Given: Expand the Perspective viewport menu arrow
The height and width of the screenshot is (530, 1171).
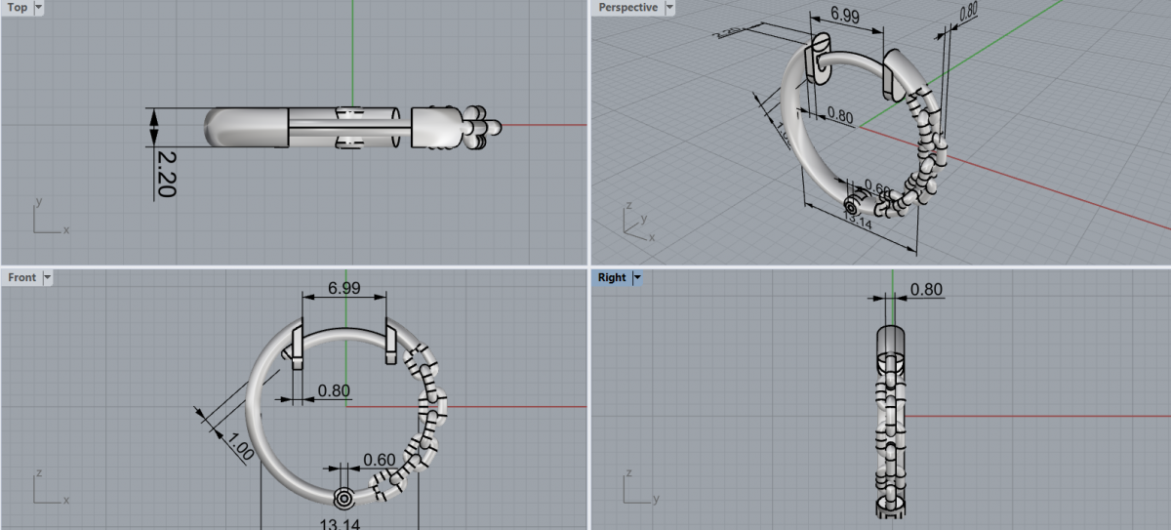Looking at the screenshot, I should point(669,8).
